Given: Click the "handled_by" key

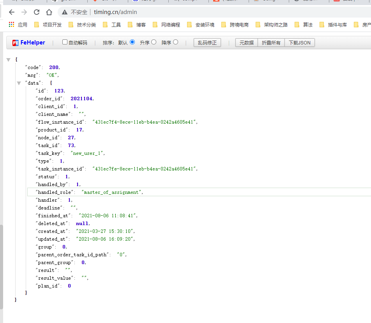Looking at the screenshot, I should point(52,185).
